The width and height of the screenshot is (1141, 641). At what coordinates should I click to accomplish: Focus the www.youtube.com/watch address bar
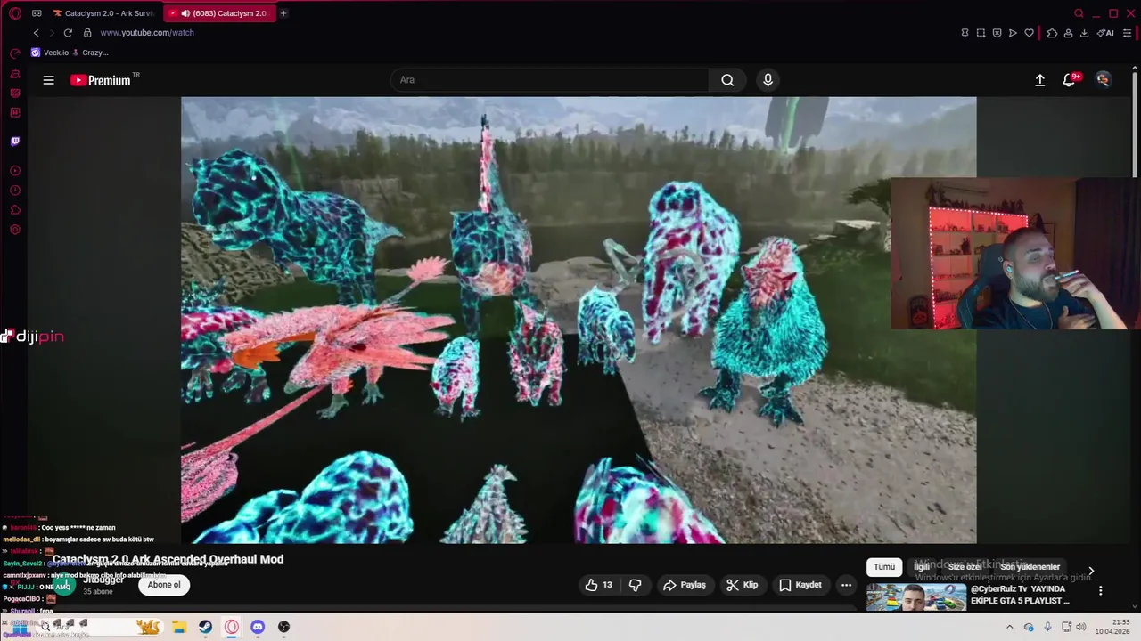coord(147,33)
